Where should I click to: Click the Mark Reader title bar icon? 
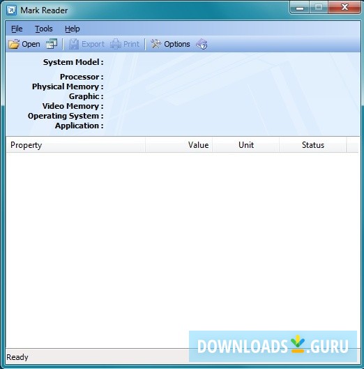[11, 10]
